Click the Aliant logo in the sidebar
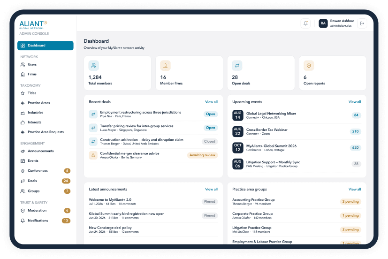This screenshot has width=388, height=259. point(33,25)
